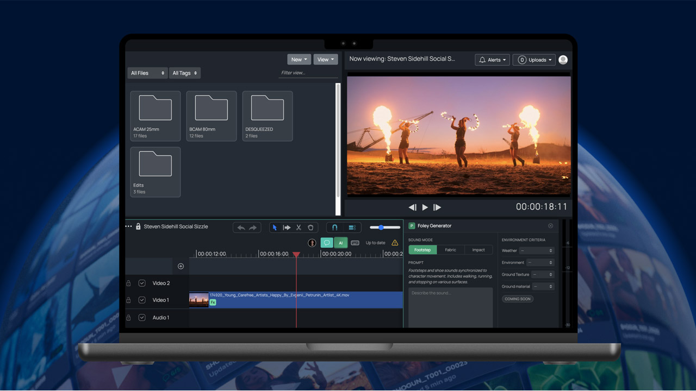
Task: Open the Environment dropdown
Action: 540,262
